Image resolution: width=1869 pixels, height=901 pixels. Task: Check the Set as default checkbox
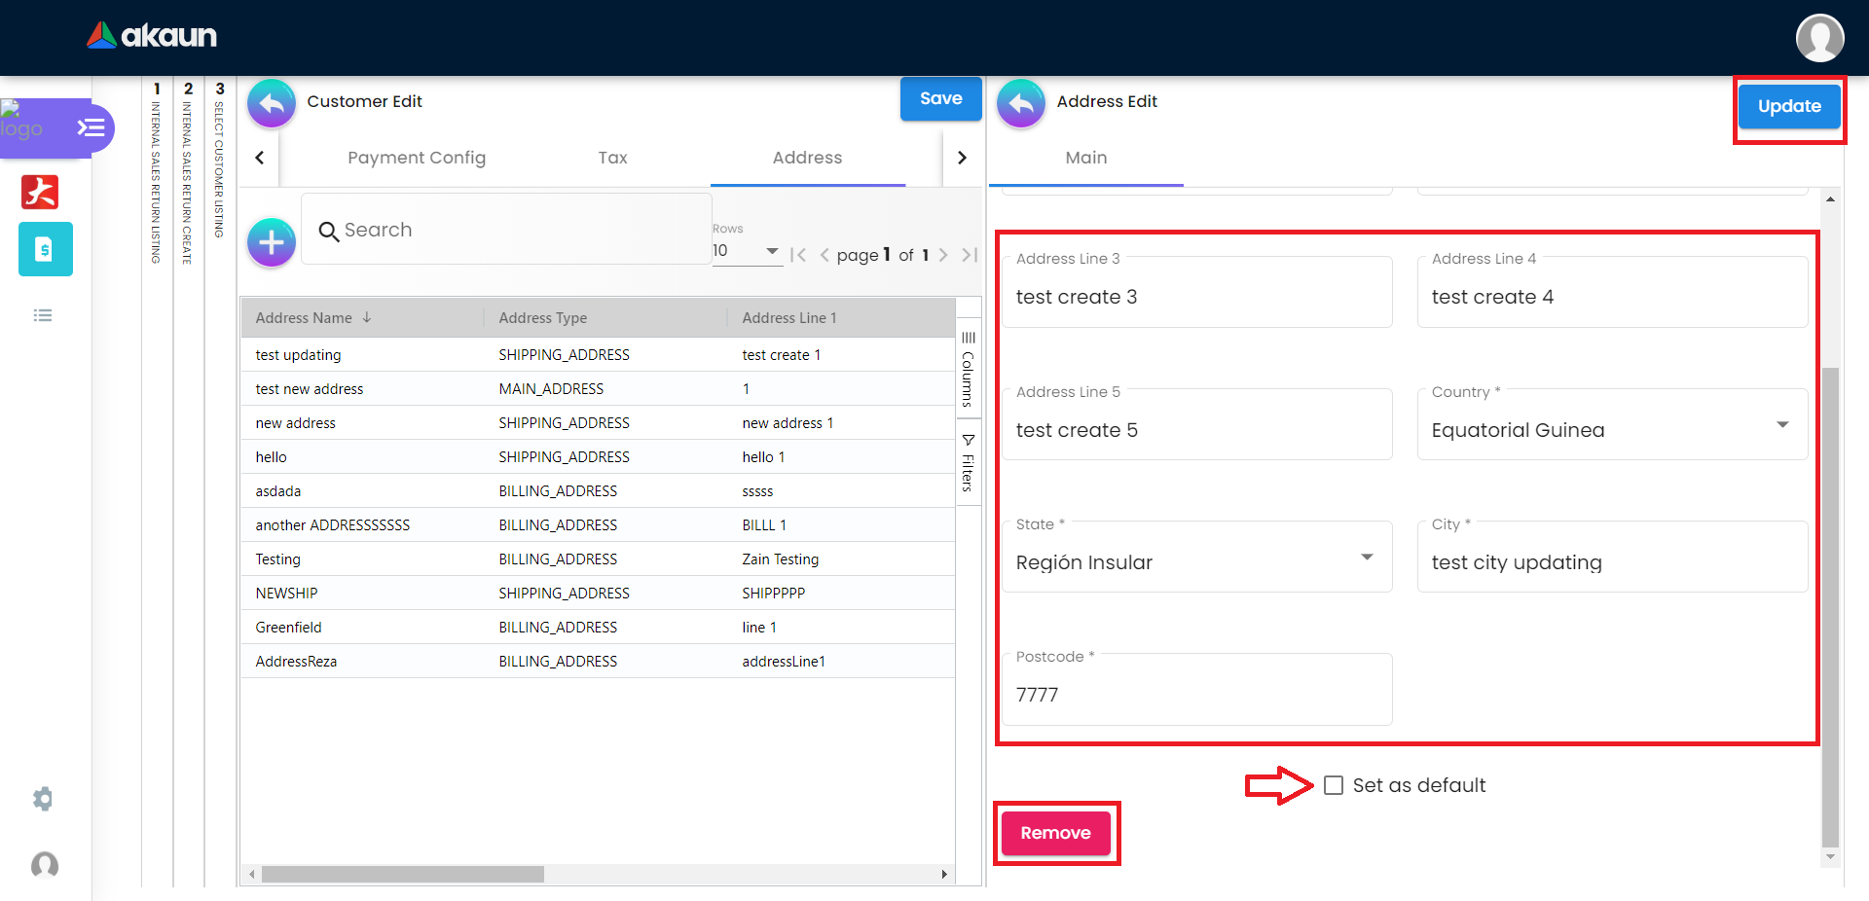(x=1334, y=785)
